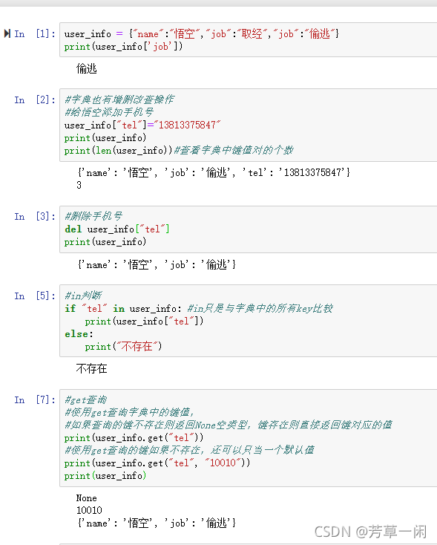Click comment #删除手机号
This screenshot has width=437, height=545.
click(x=93, y=216)
